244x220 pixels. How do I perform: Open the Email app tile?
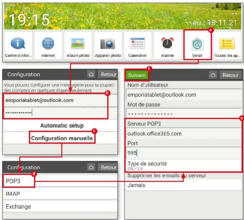click(x=197, y=46)
